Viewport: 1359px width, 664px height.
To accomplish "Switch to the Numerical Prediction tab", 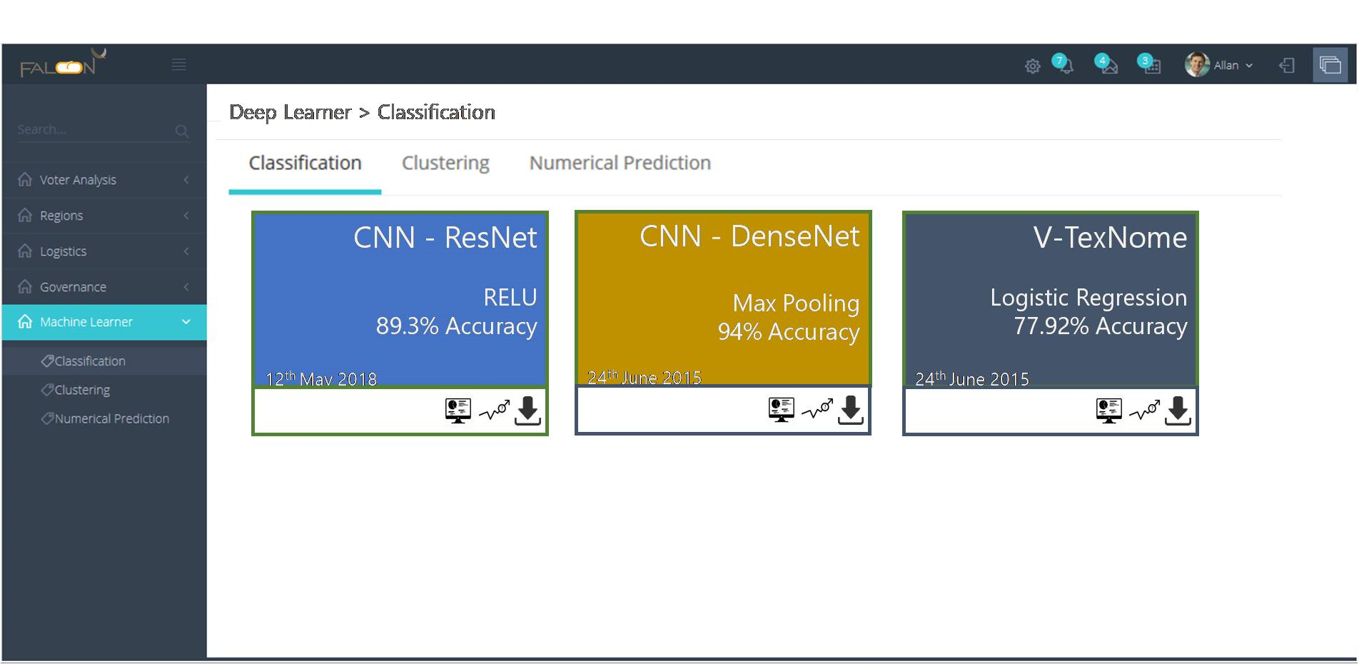I will point(620,163).
